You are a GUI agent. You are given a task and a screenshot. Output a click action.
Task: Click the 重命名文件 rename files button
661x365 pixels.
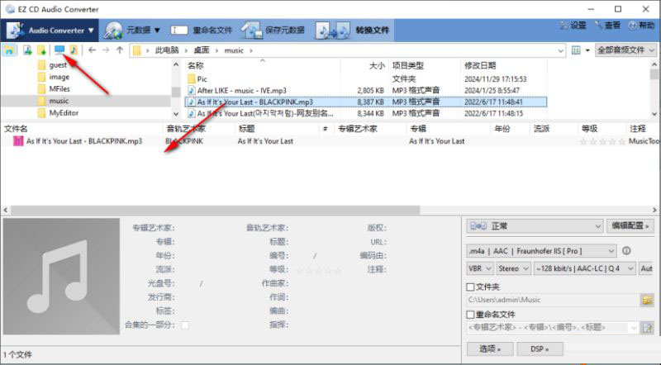(x=201, y=31)
